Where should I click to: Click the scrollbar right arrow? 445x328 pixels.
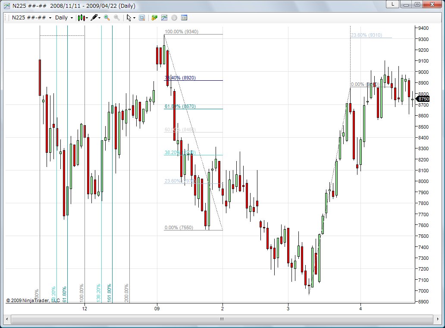click(430, 319)
